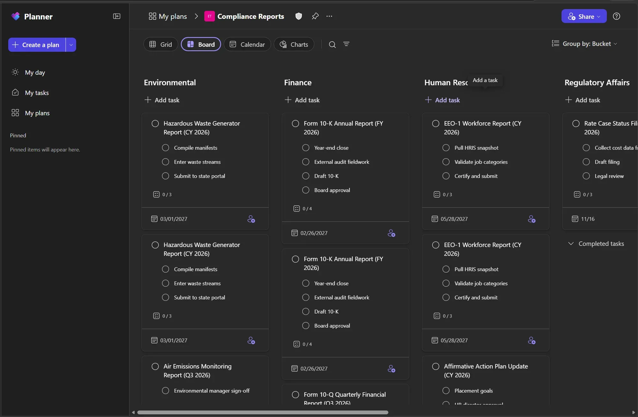Open search with the magnifier icon
Screen dimensions: 638x417
[332, 44]
